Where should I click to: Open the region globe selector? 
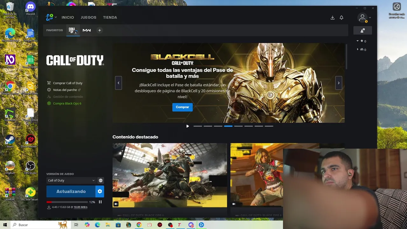(100, 180)
